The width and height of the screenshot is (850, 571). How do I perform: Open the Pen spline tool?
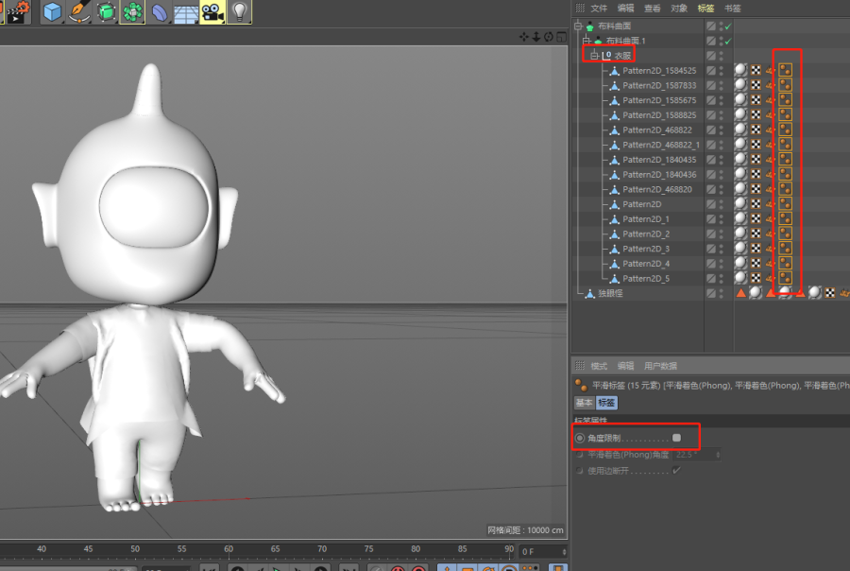[79, 11]
